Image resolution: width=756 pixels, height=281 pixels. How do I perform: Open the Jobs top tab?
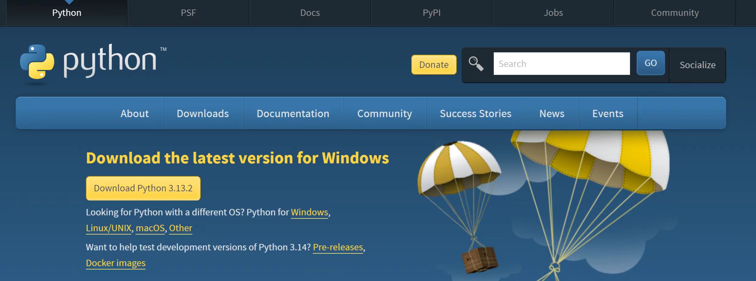[553, 13]
